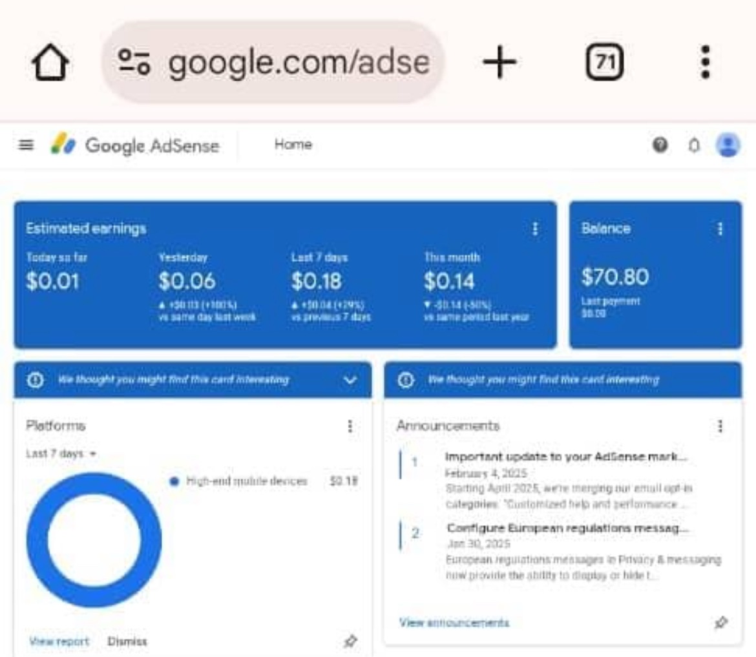Image resolution: width=756 pixels, height=657 pixels.
Task: Open the AdSense hamburger navigation menu
Action: [26, 145]
